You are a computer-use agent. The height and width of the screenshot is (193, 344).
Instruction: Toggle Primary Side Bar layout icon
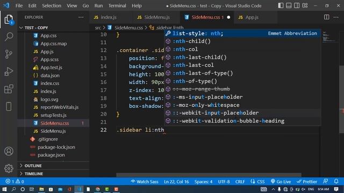[x=281, y=5]
